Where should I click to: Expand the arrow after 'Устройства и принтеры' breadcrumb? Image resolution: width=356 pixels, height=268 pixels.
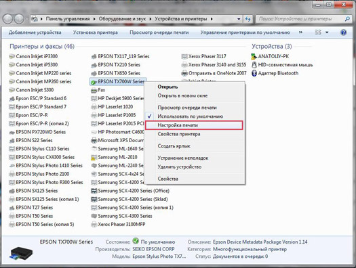(x=212, y=19)
